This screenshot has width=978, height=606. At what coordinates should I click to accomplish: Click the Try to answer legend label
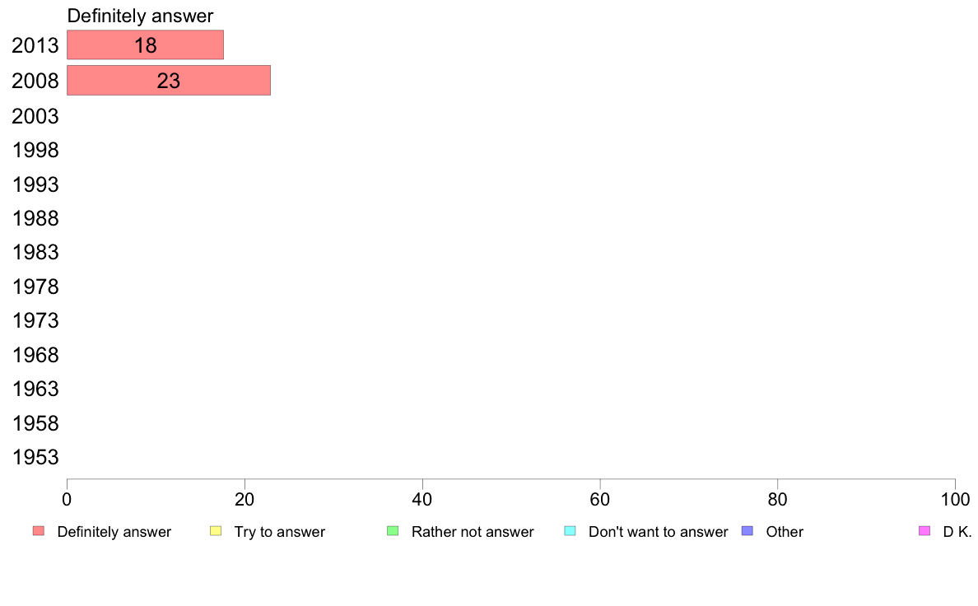279,532
